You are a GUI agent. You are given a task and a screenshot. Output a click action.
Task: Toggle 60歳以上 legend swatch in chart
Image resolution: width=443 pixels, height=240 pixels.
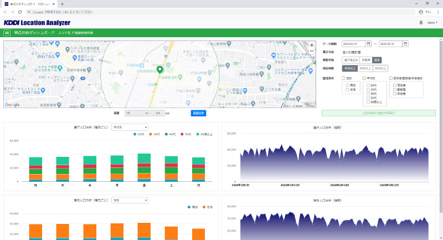point(198,134)
